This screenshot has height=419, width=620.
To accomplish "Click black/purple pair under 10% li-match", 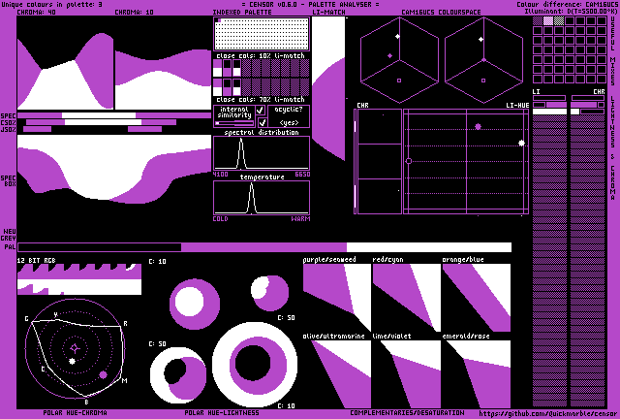I will pyautogui.click(x=227, y=68).
